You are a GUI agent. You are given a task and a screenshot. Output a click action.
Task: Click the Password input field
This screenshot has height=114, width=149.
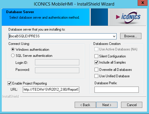pyautogui.click(x=57, y=70)
